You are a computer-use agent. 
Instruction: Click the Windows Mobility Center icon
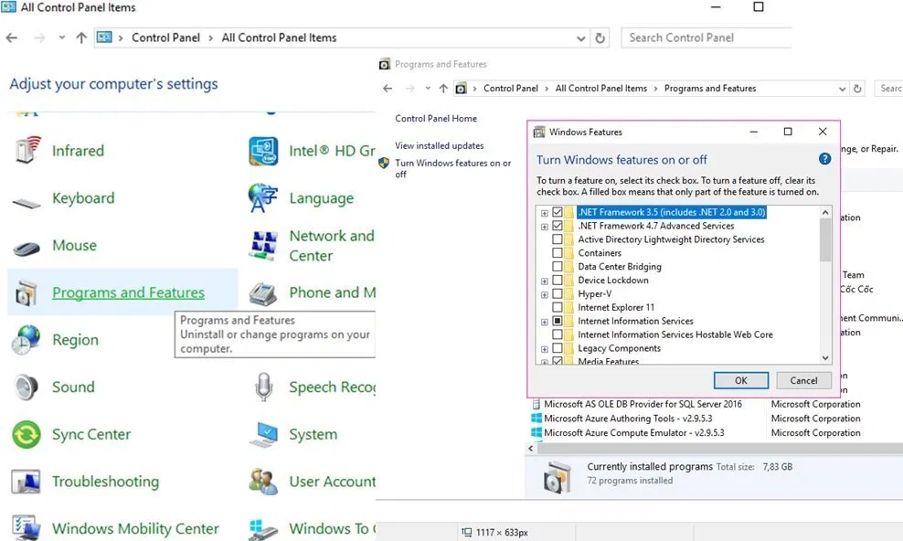(x=27, y=527)
